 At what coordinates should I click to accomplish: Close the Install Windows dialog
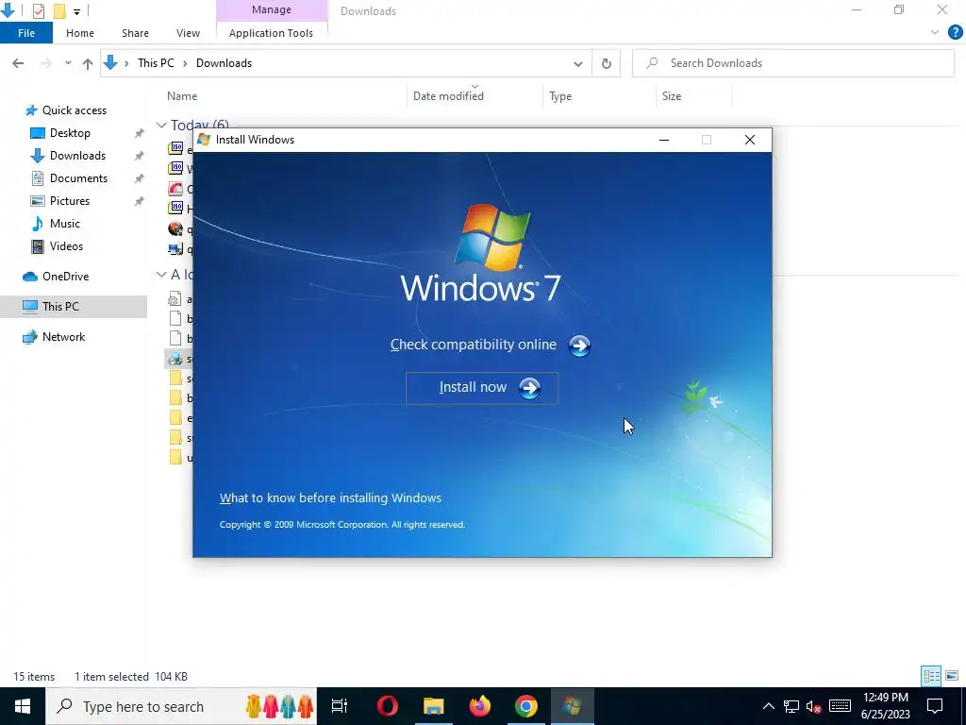pos(750,140)
